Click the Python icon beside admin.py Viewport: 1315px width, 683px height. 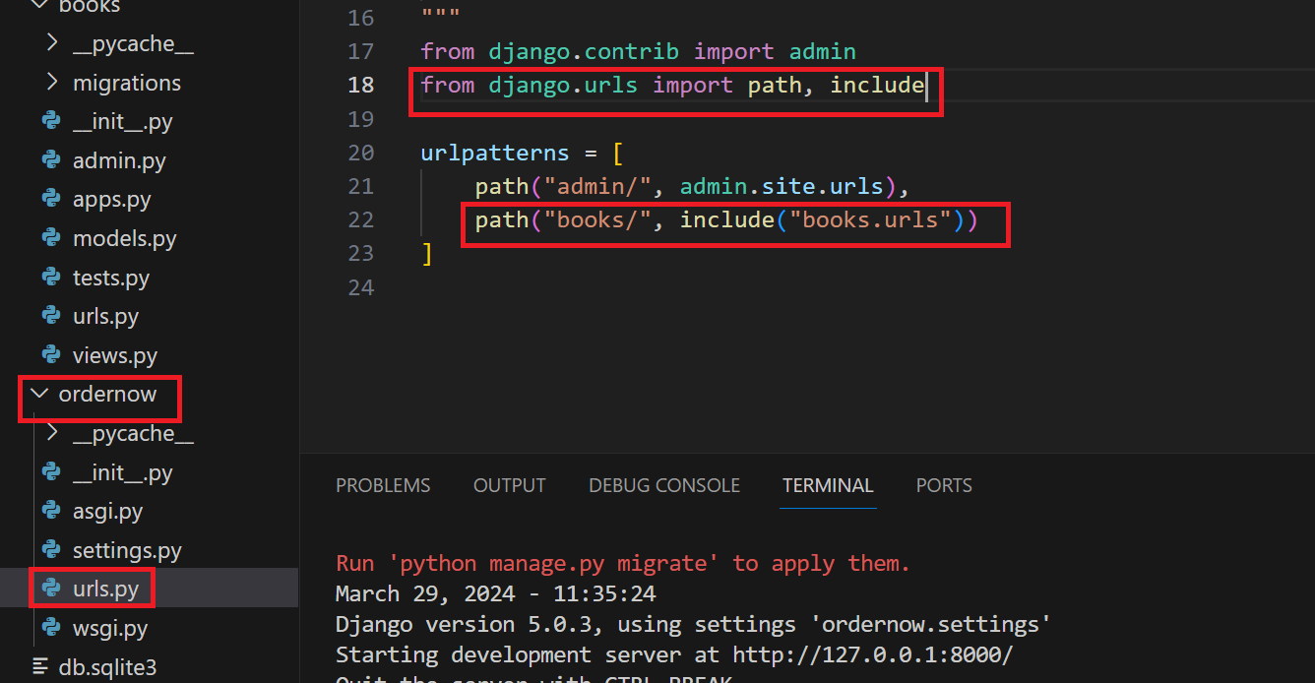point(51,160)
